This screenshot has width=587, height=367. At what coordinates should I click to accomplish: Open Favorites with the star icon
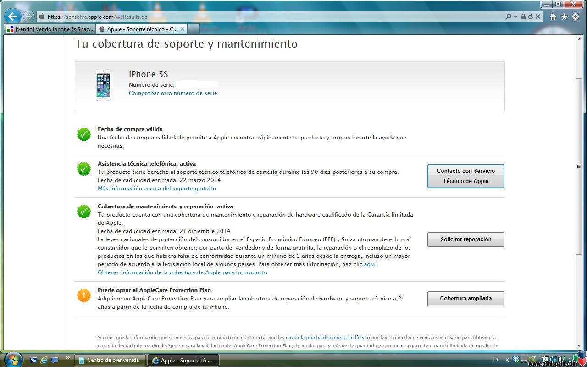(565, 17)
